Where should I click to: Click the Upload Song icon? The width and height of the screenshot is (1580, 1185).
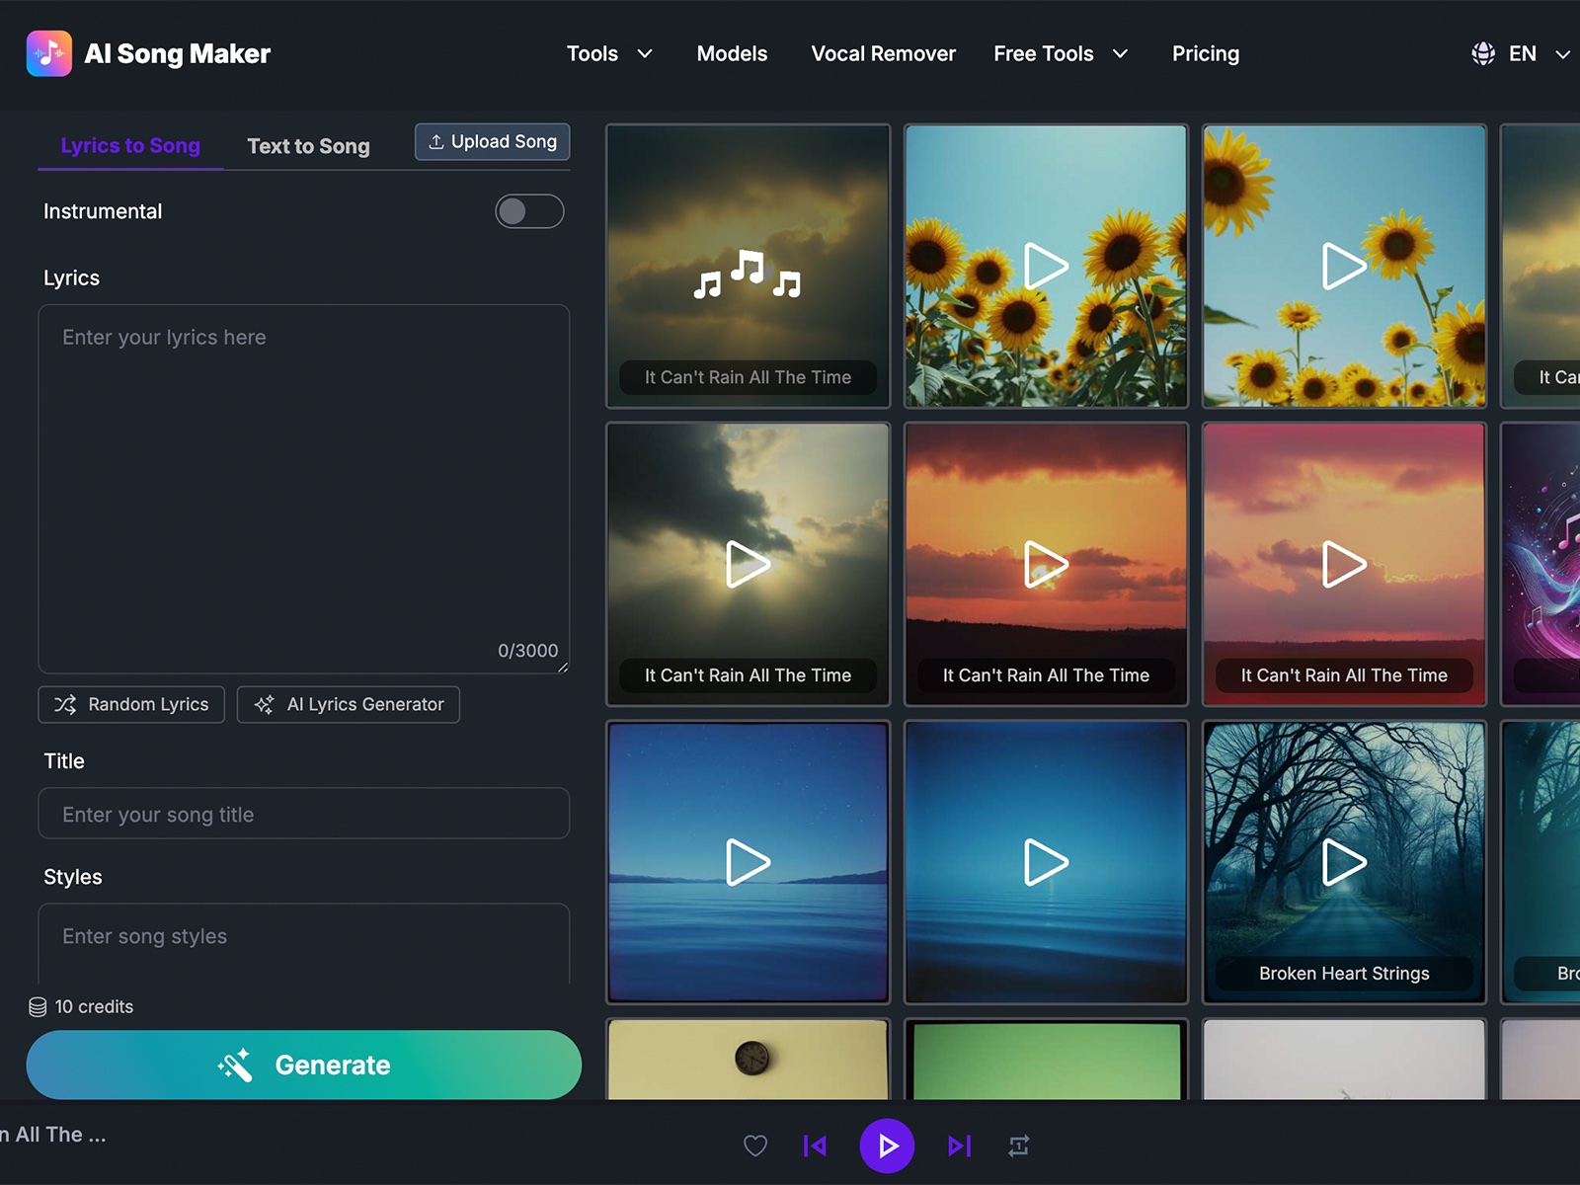[435, 141]
